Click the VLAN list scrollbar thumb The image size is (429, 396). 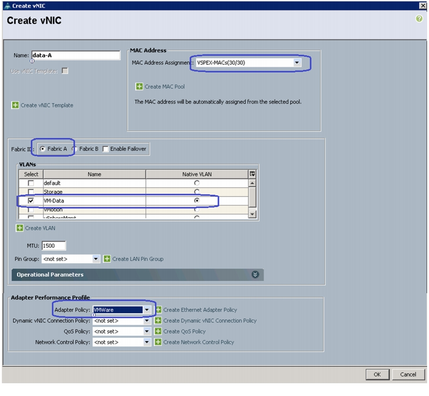(252, 197)
